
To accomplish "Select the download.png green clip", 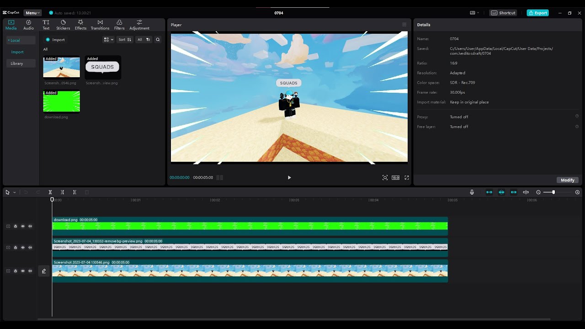I will (x=250, y=226).
